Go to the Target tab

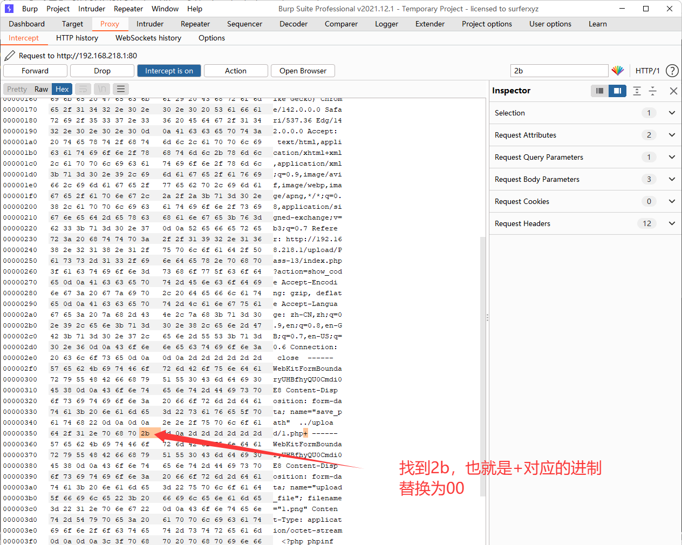pyautogui.click(x=72, y=24)
